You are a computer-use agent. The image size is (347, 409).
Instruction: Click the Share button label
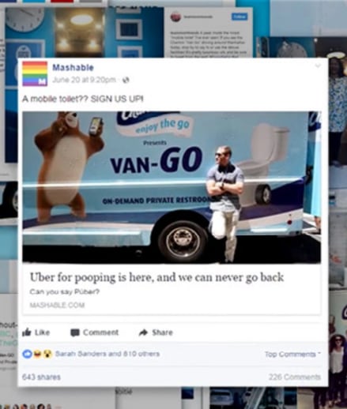(162, 332)
